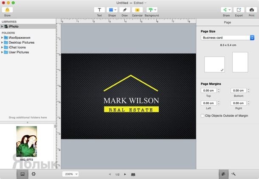Select the MARK WILSON text on canvas
Viewport: 259px width, 179px height.
[x=131, y=101]
